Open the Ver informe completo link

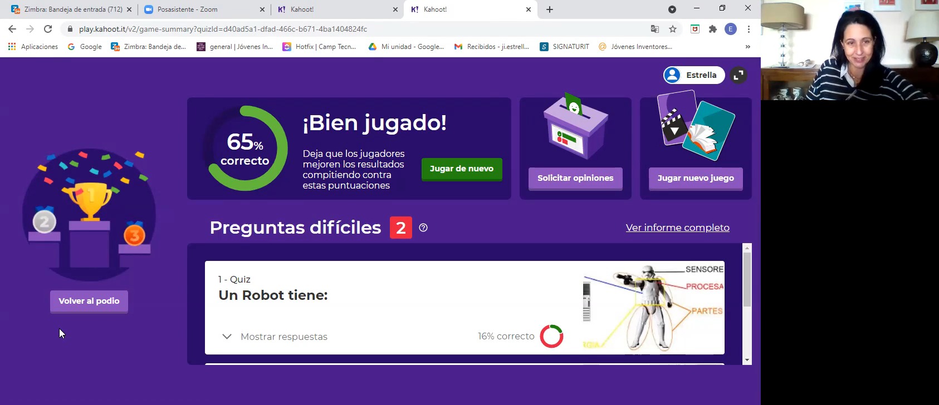[x=677, y=228]
